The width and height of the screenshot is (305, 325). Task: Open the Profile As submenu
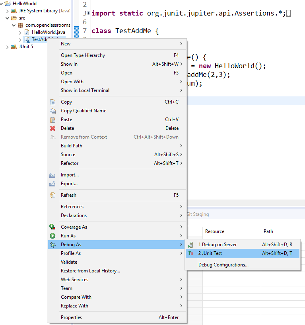click(117, 253)
